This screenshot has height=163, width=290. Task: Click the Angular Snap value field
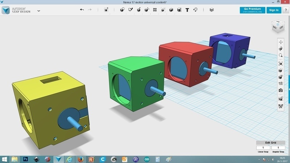278,148
